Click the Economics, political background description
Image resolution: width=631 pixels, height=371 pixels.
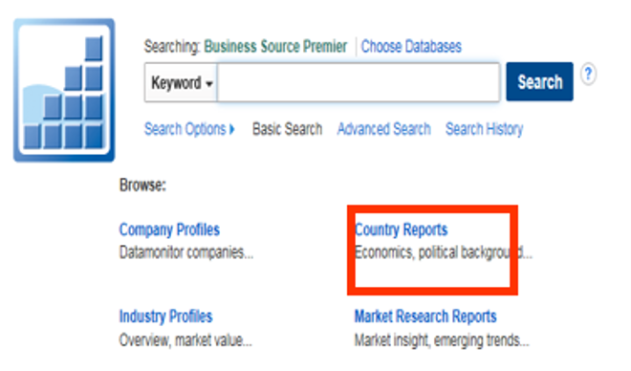coord(444,252)
